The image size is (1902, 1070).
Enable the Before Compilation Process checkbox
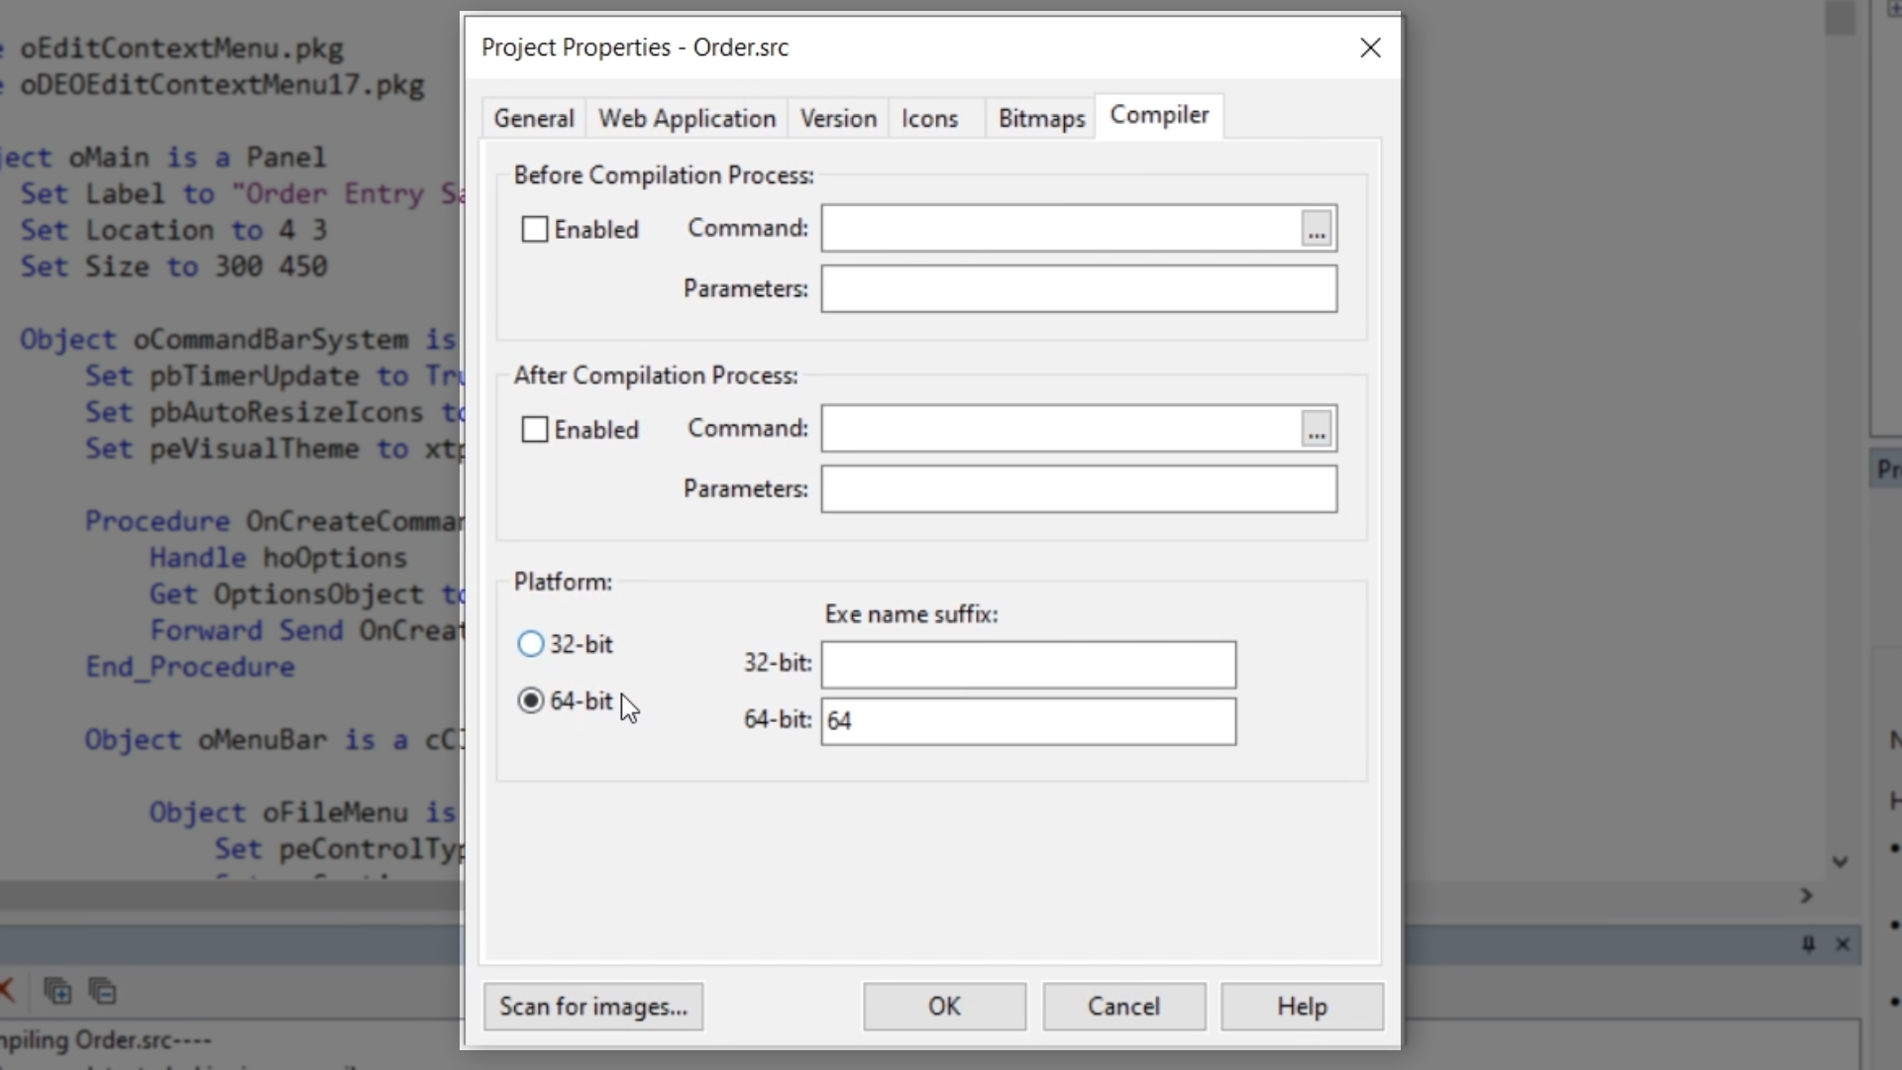[535, 230]
